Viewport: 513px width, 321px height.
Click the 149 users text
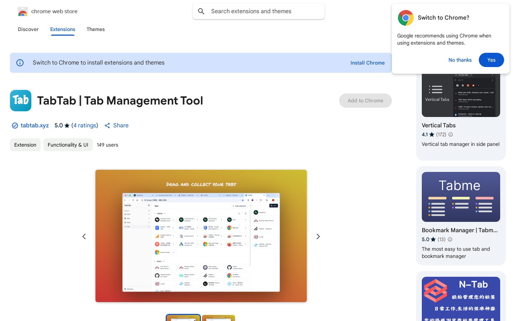pyautogui.click(x=108, y=145)
